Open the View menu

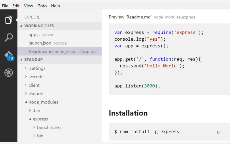pos(28,6)
